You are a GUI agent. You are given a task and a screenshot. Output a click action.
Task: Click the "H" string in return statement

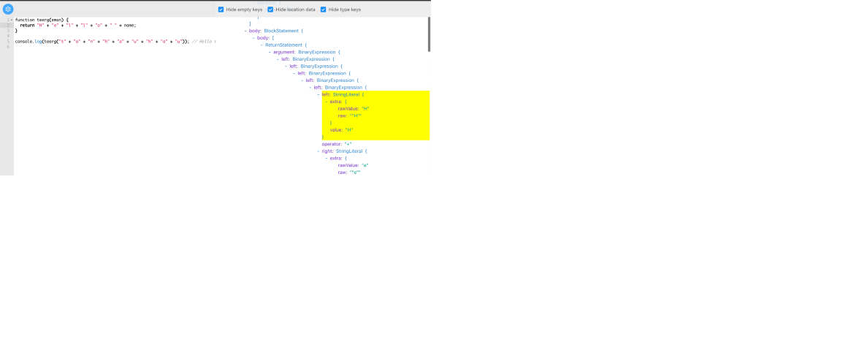coord(40,26)
